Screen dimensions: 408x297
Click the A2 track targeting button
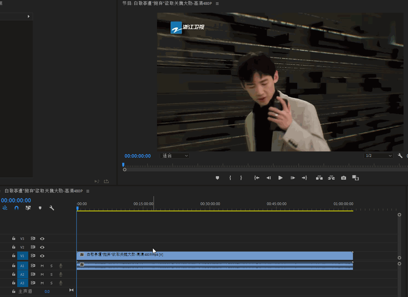[x=22, y=274]
